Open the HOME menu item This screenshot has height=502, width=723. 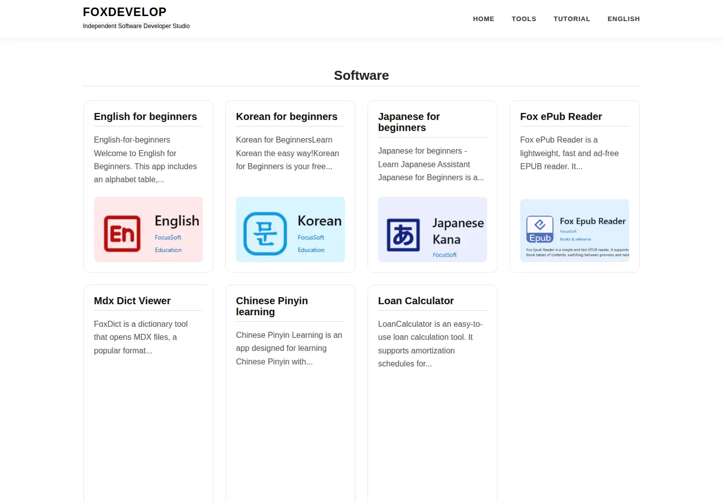(x=484, y=19)
